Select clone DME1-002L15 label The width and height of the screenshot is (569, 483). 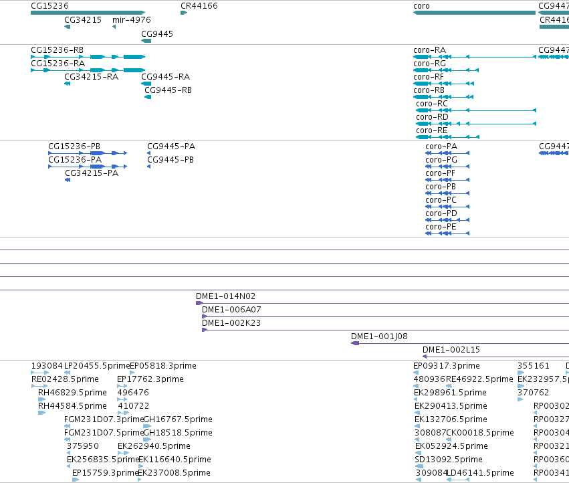(x=451, y=350)
